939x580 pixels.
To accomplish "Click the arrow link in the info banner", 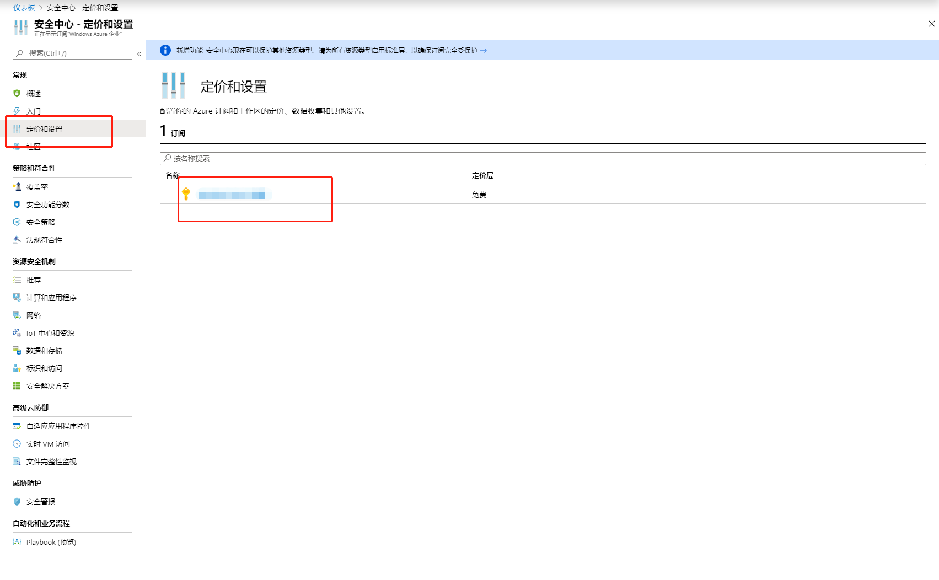I will [x=484, y=51].
